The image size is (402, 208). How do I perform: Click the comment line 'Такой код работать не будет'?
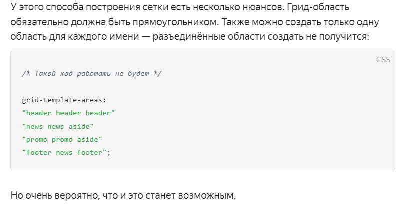(92, 74)
